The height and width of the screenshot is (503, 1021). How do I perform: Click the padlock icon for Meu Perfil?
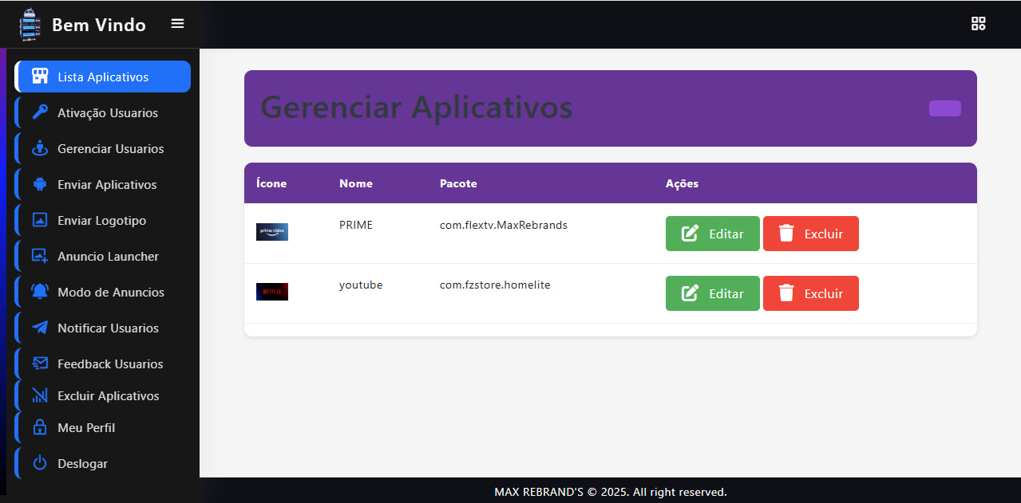(x=40, y=427)
